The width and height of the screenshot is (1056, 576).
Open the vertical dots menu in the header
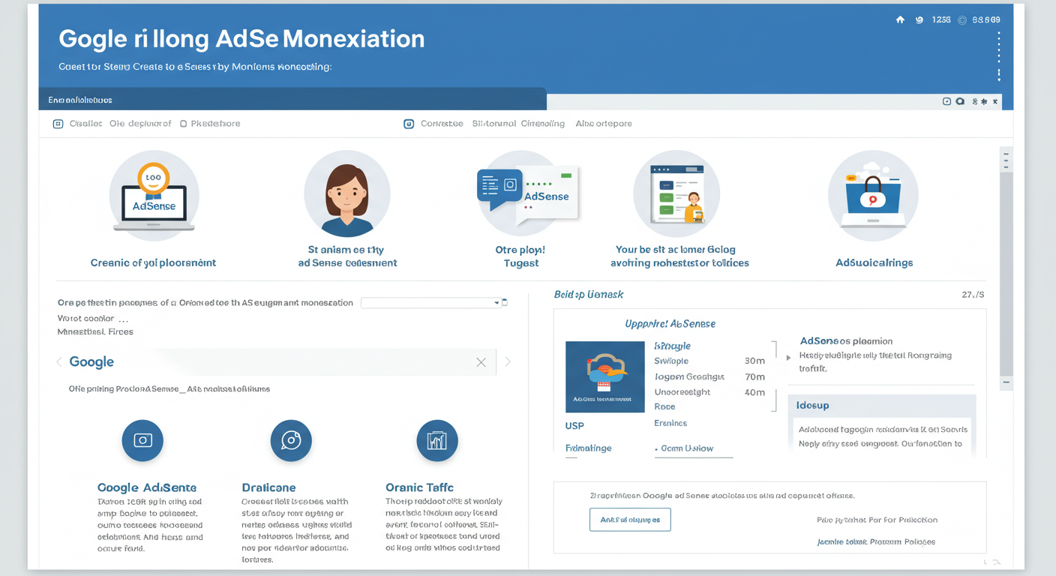999,57
